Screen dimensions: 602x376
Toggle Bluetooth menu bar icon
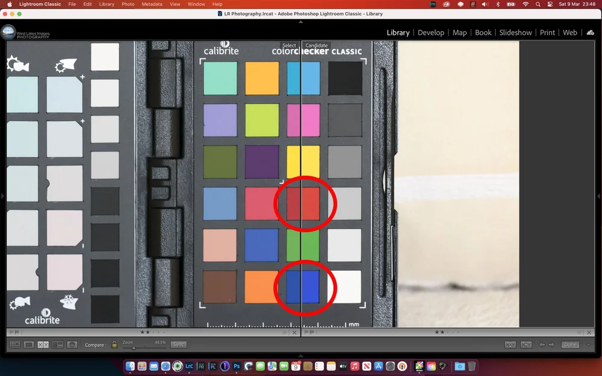[498, 4]
